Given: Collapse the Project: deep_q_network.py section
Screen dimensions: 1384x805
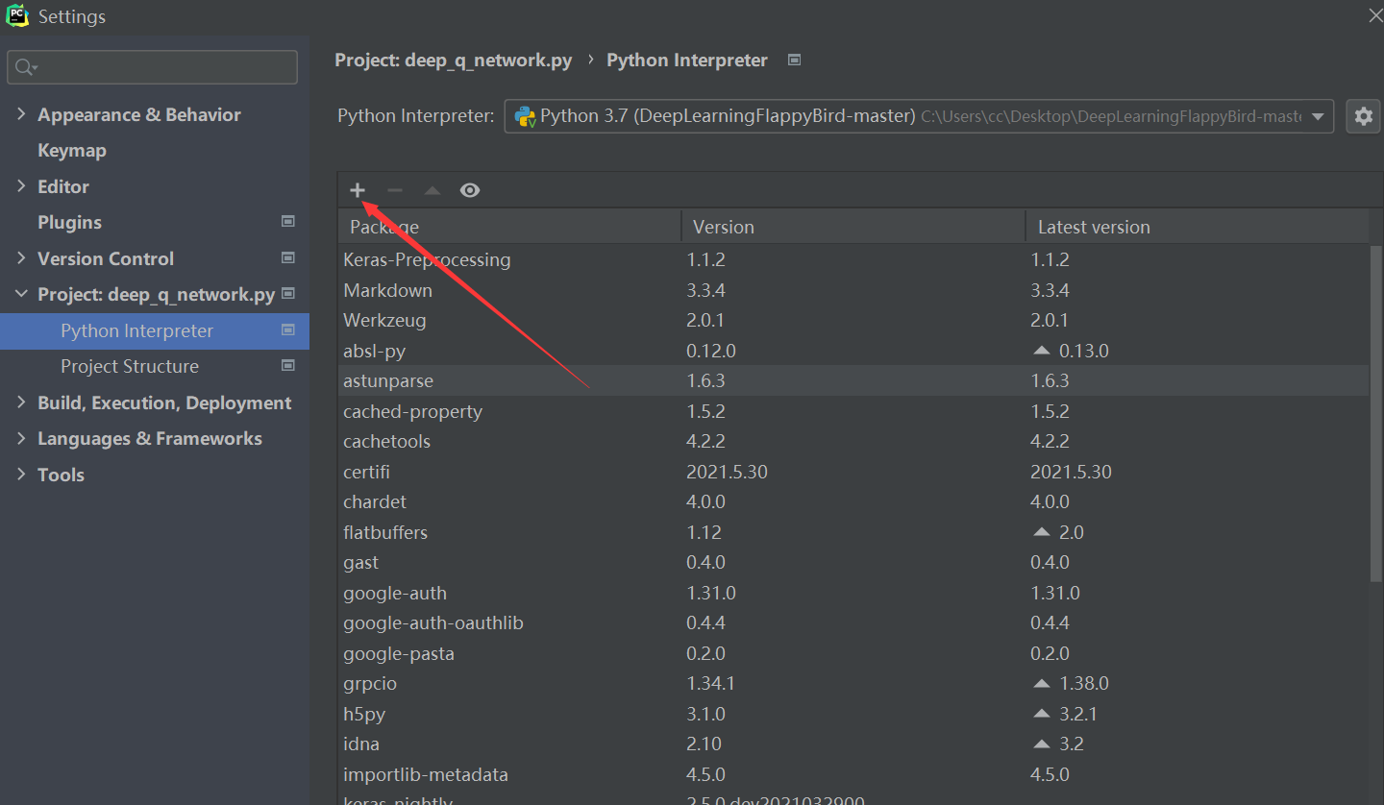Looking at the screenshot, I should [x=21, y=294].
